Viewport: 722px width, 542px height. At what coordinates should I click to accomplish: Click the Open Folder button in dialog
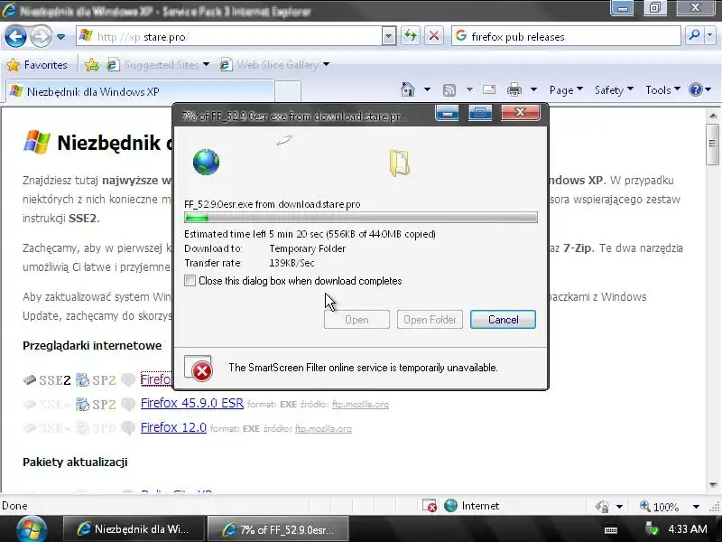pos(430,320)
